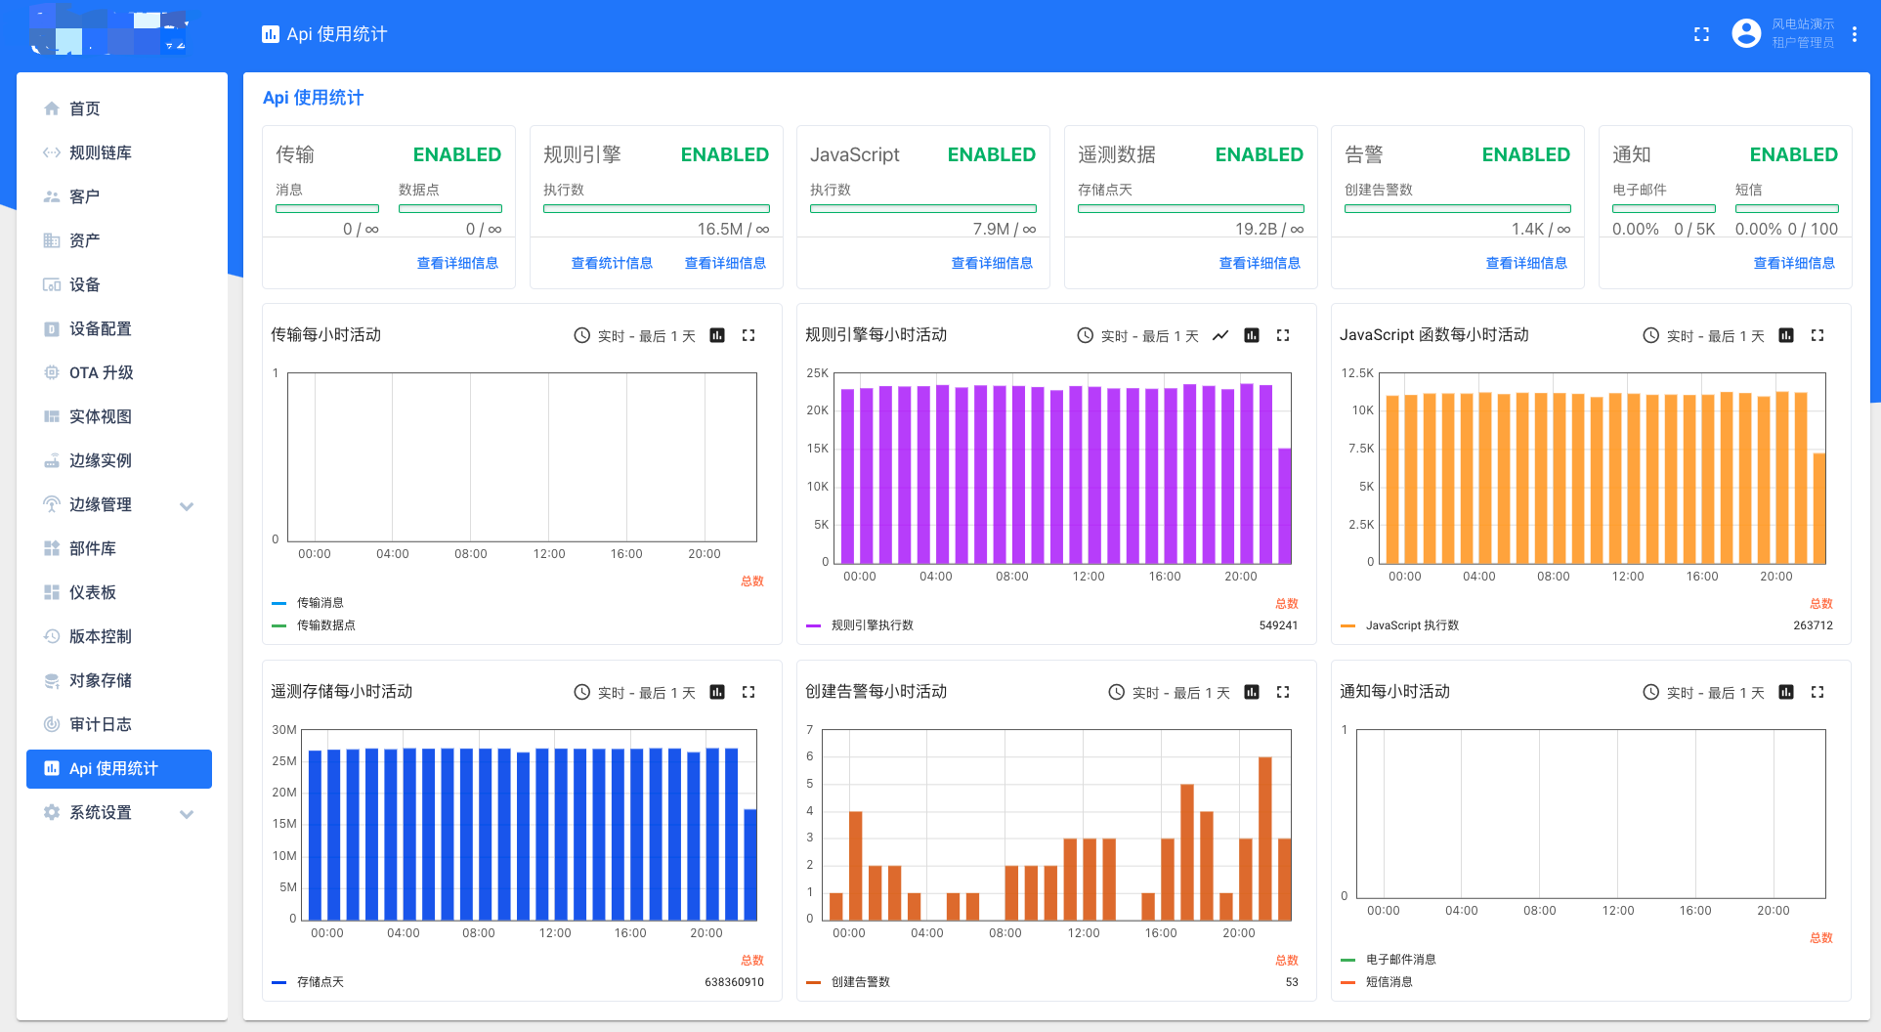Click the 审计日志 sidebar icon
The height and width of the screenshot is (1032, 1881).
point(52,724)
